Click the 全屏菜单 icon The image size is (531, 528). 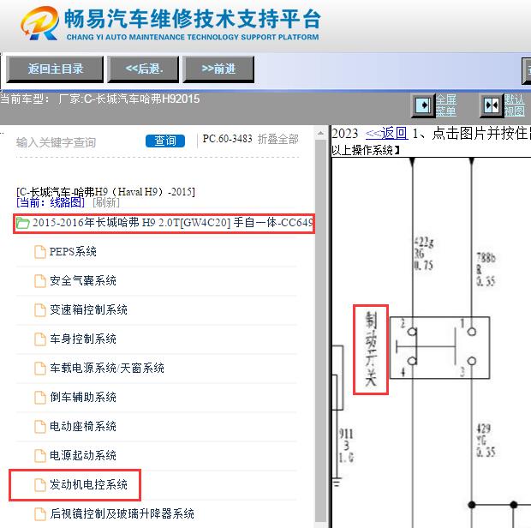[423, 105]
